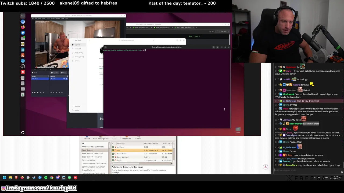
Task: Select the All category in Synaptic
Action: (x=95, y=143)
